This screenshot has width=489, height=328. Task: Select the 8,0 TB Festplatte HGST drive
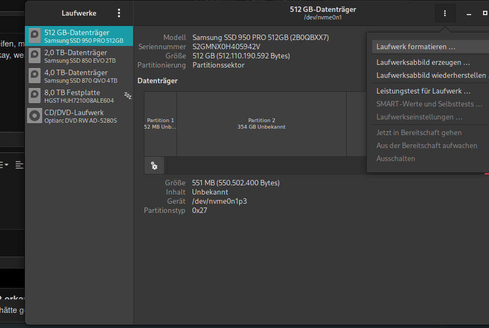(79, 96)
